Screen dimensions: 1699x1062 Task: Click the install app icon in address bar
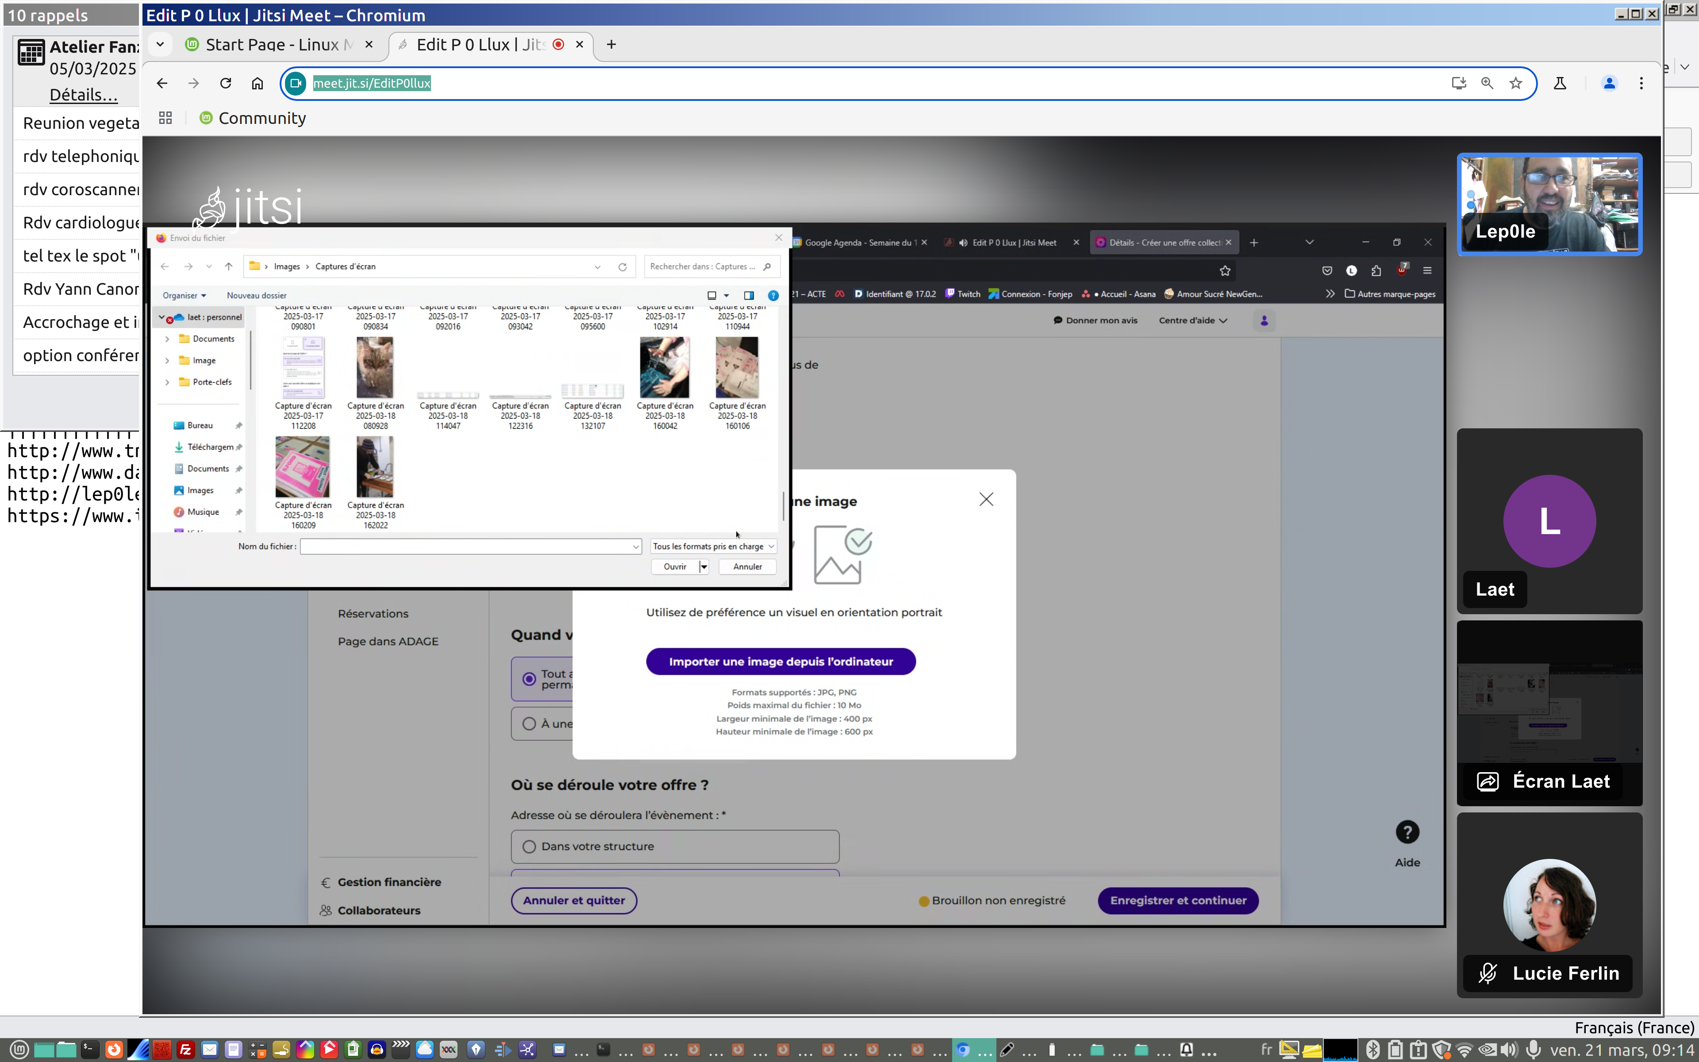(1458, 83)
